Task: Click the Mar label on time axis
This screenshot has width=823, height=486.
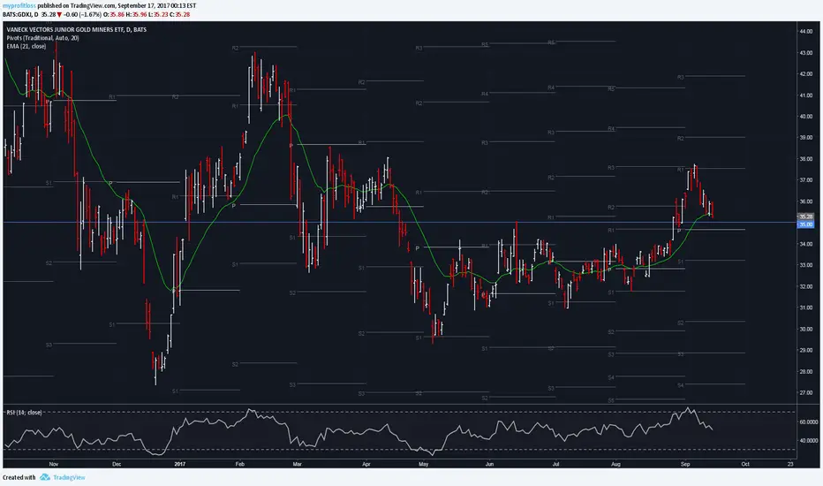Action: pos(297,464)
